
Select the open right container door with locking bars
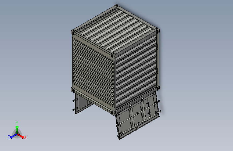[138, 116]
